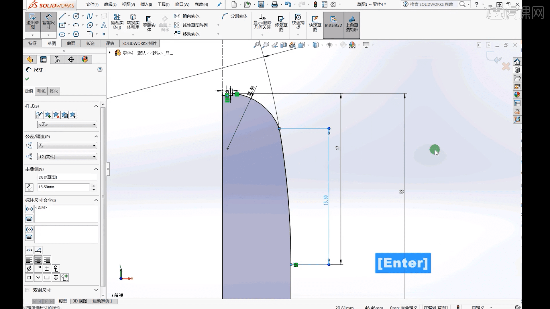Click Convert Entities (转换实体引用) icon
Viewport: 550px width, 309px height.
coord(133,22)
